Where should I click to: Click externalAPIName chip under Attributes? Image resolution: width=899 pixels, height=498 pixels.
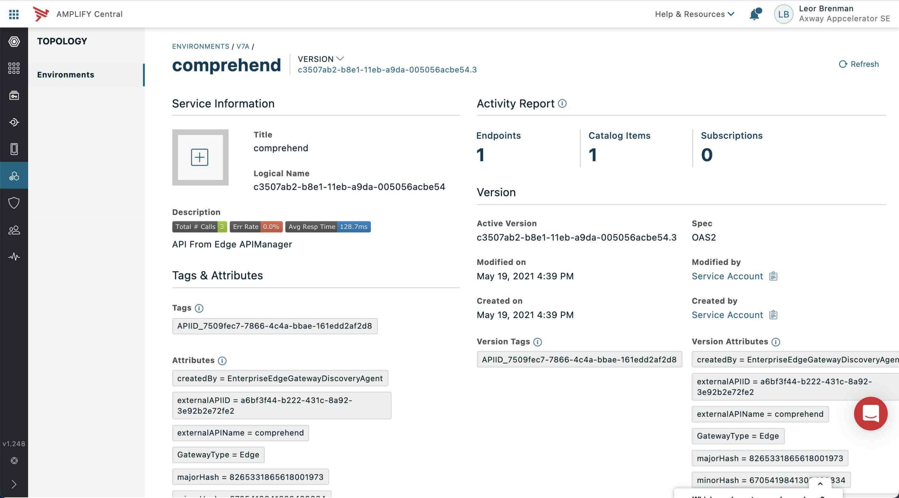[241, 433]
